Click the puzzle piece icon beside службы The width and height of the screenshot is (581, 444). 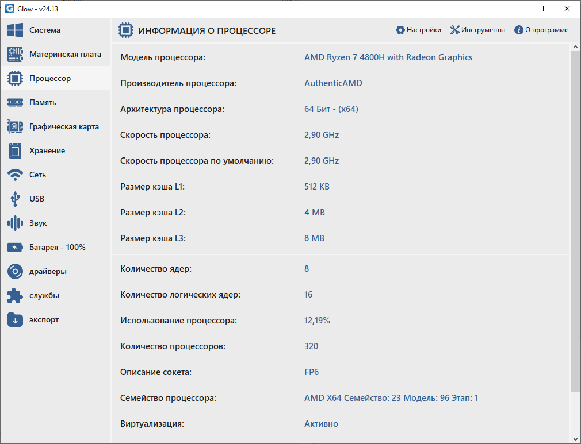click(x=15, y=296)
